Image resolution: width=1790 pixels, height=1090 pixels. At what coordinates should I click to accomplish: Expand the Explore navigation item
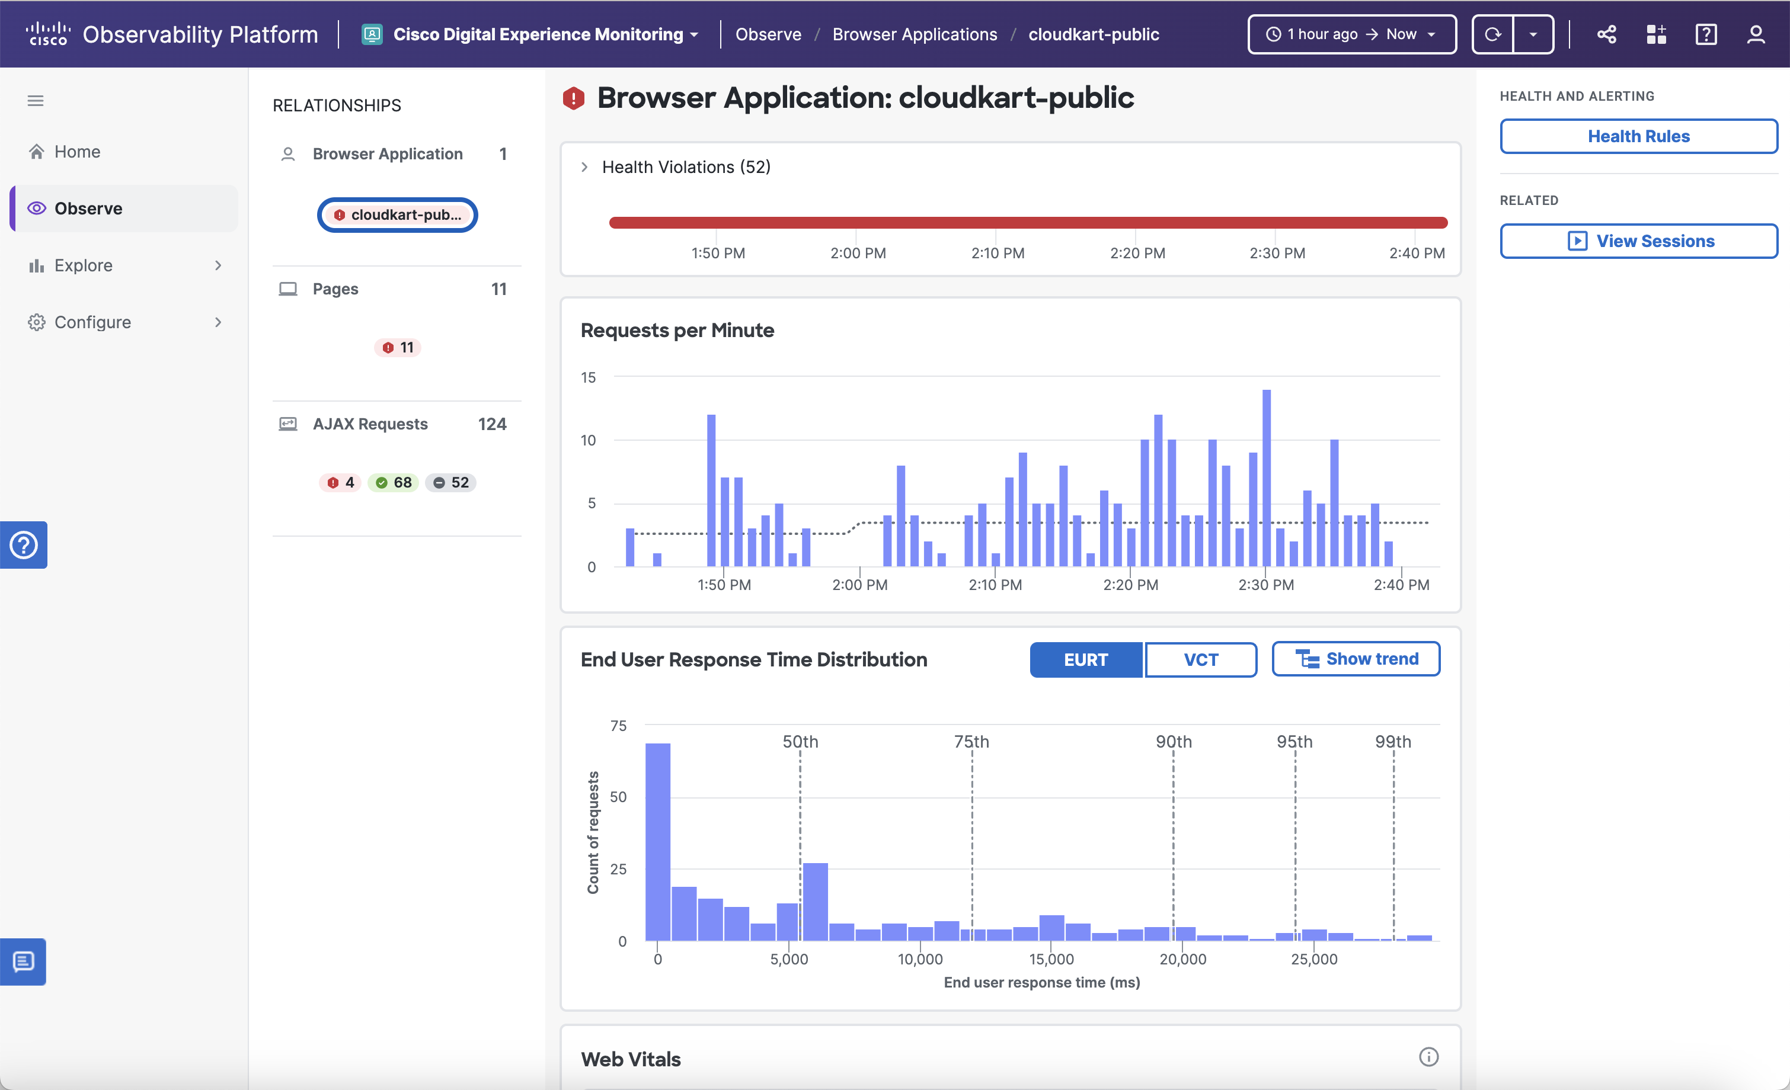218,265
